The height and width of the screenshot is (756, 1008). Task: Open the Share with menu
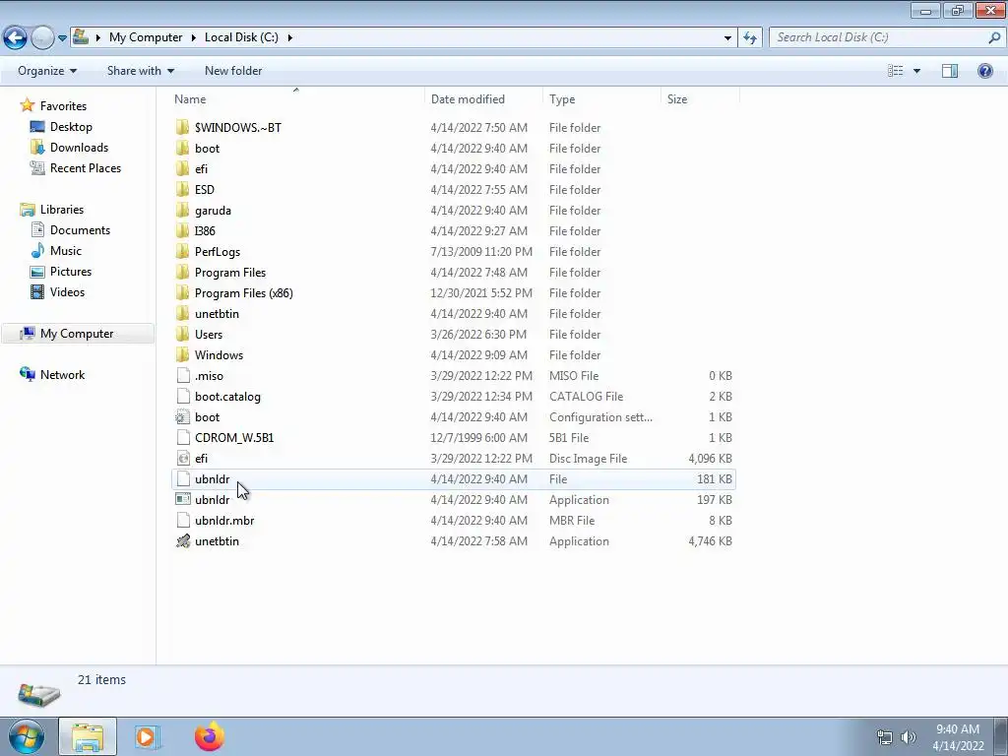[140, 71]
